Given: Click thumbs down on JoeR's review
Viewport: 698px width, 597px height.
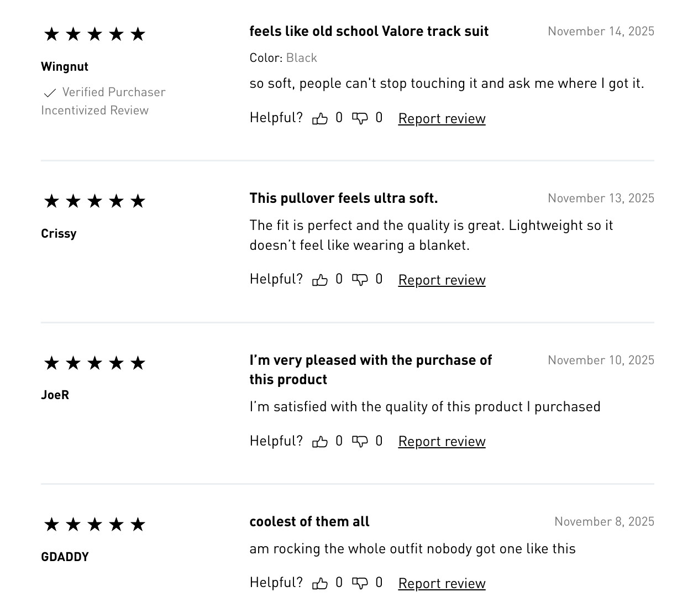Looking at the screenshot, I should pyautogui.click(x=360, y=441).
